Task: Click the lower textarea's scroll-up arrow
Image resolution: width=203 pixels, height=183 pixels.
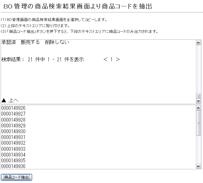Action: click(x=198, y=108)
